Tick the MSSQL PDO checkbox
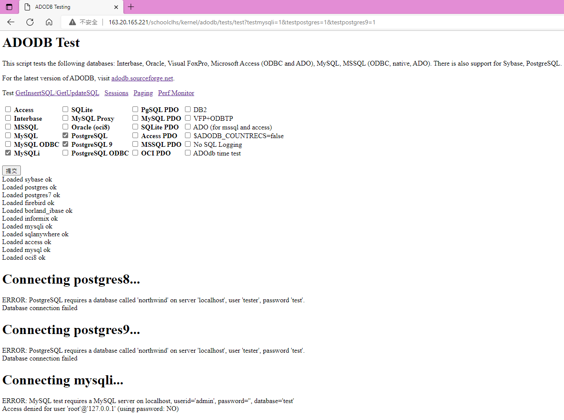The image size is (564, 420). pyautogui.click(x=135, y=144)
